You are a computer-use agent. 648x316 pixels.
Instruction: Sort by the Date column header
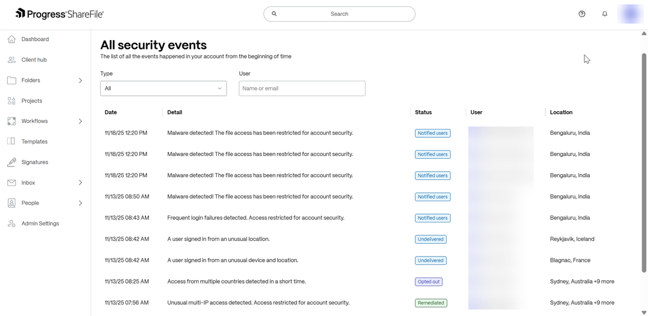(x=111, y=112)
